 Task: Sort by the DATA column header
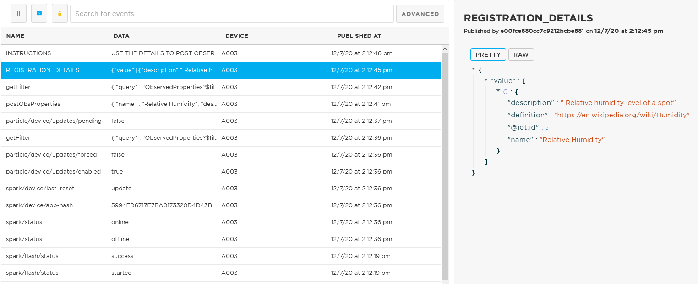tap(121, 36)
